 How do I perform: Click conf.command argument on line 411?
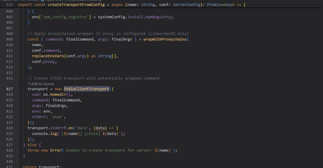pyautogui.click(x=45, y=50)
